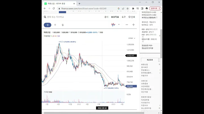
Task: Click the Google icon in address bar
Action: (118, 8)
